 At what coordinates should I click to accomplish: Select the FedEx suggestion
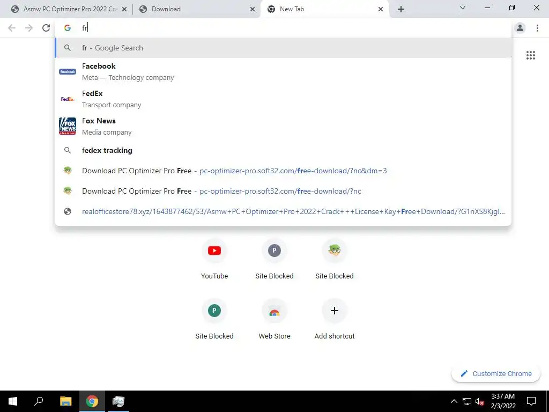coord(283,99)
